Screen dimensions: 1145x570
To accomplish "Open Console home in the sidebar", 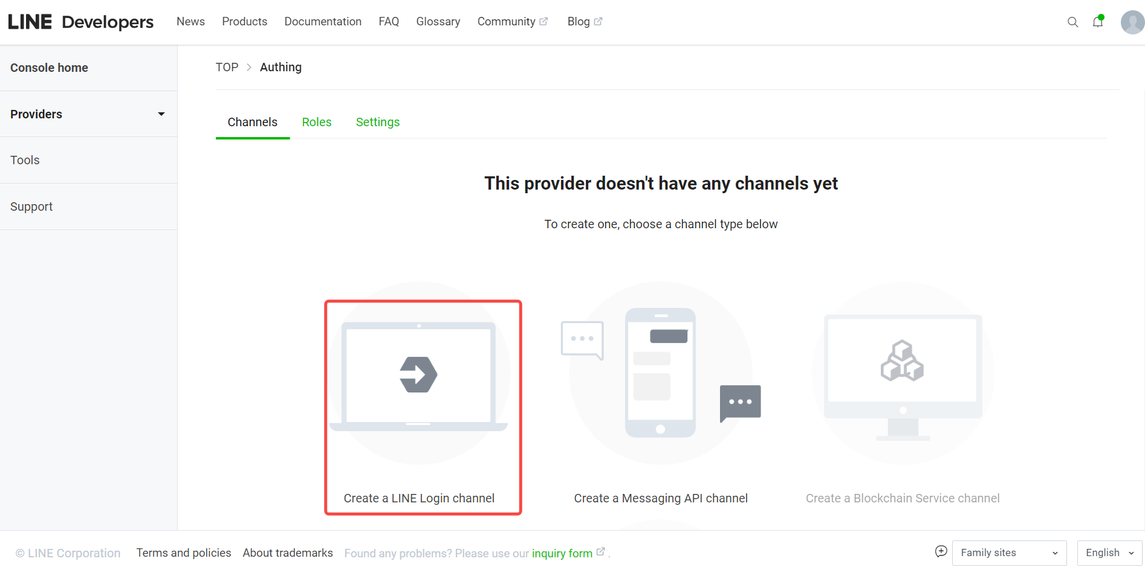I will tap(49, 68).
